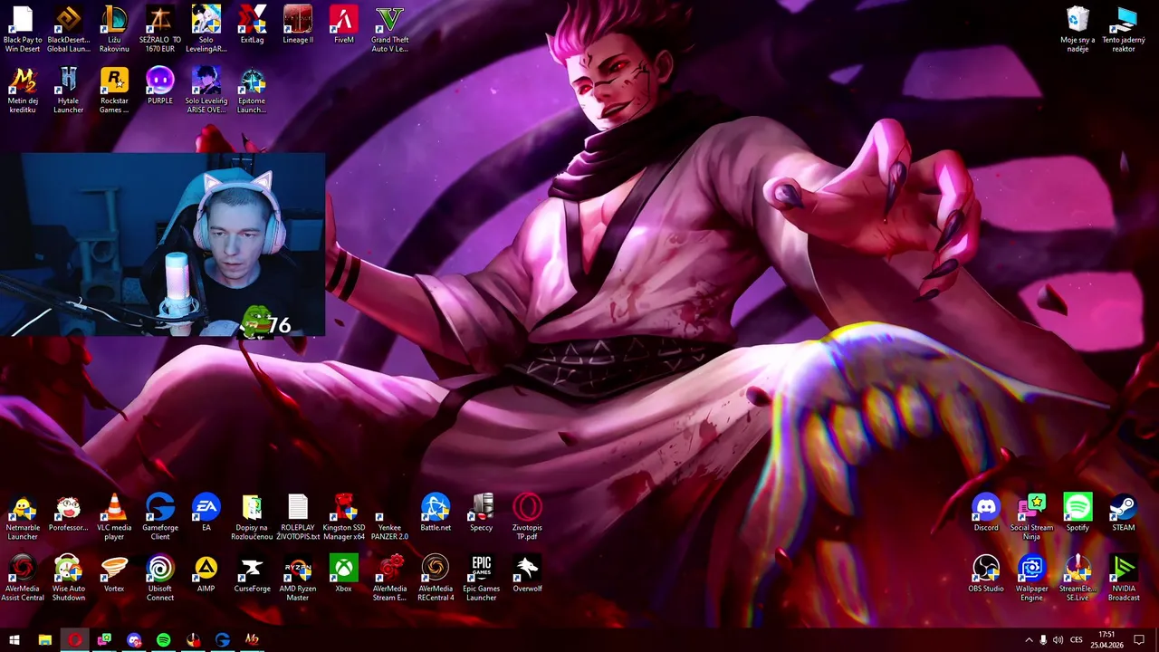Select the NVIDIA Broadcast shortcut

coord(1124,579)
